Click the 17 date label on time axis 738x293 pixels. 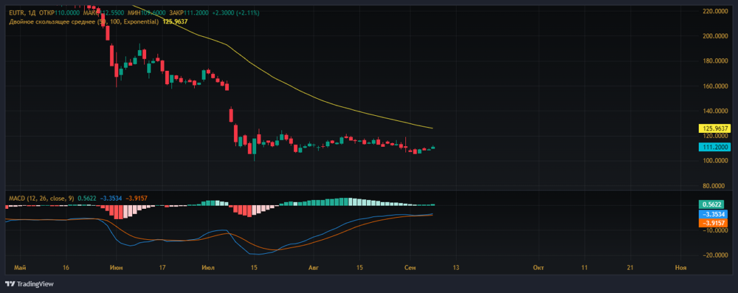[162, 268]
